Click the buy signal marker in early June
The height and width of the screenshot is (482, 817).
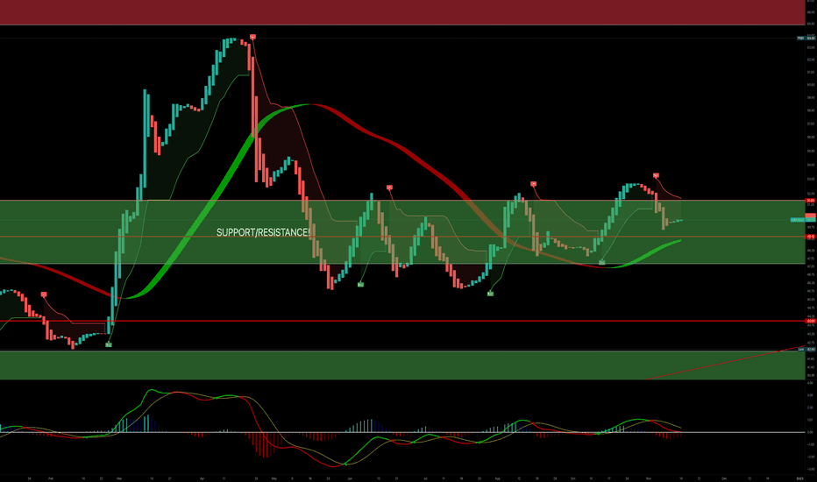360,285
